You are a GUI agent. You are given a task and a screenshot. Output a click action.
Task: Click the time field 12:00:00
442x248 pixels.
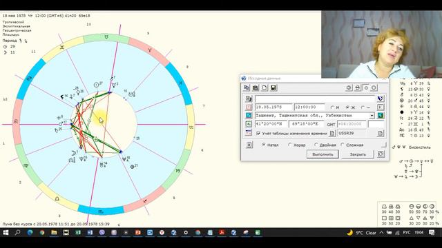tap(309, 107)
